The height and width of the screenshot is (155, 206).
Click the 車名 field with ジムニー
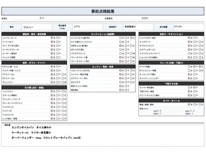(37, 27)
